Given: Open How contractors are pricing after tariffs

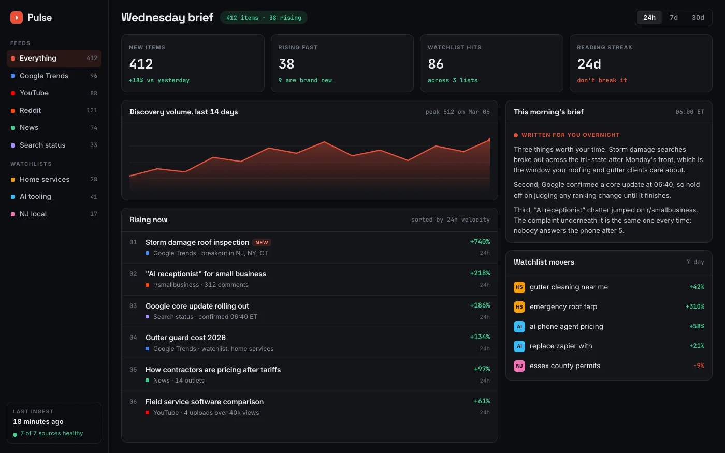Looking at the screenshot, I should pyautogui.click(x=310, y=375).
